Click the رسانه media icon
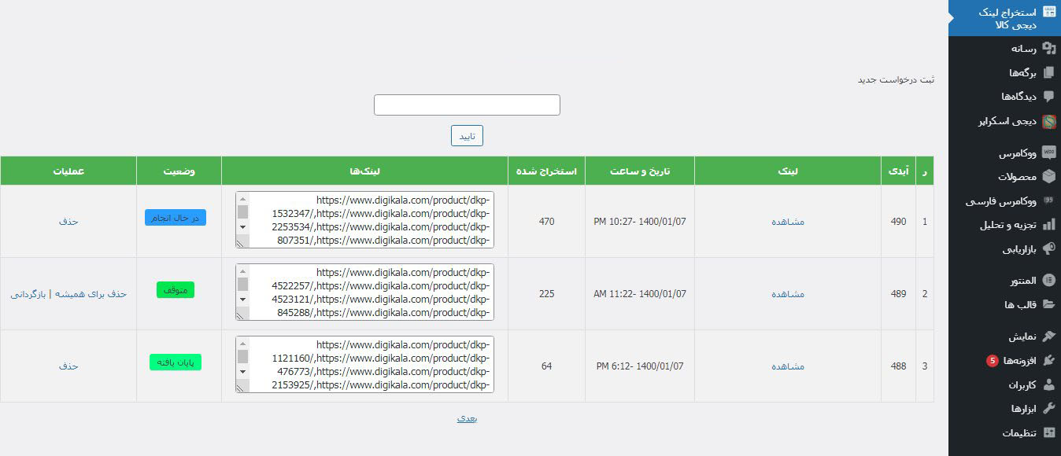Image resolution: width=1061 pixels, height=456 pixels. (1048, 48)
